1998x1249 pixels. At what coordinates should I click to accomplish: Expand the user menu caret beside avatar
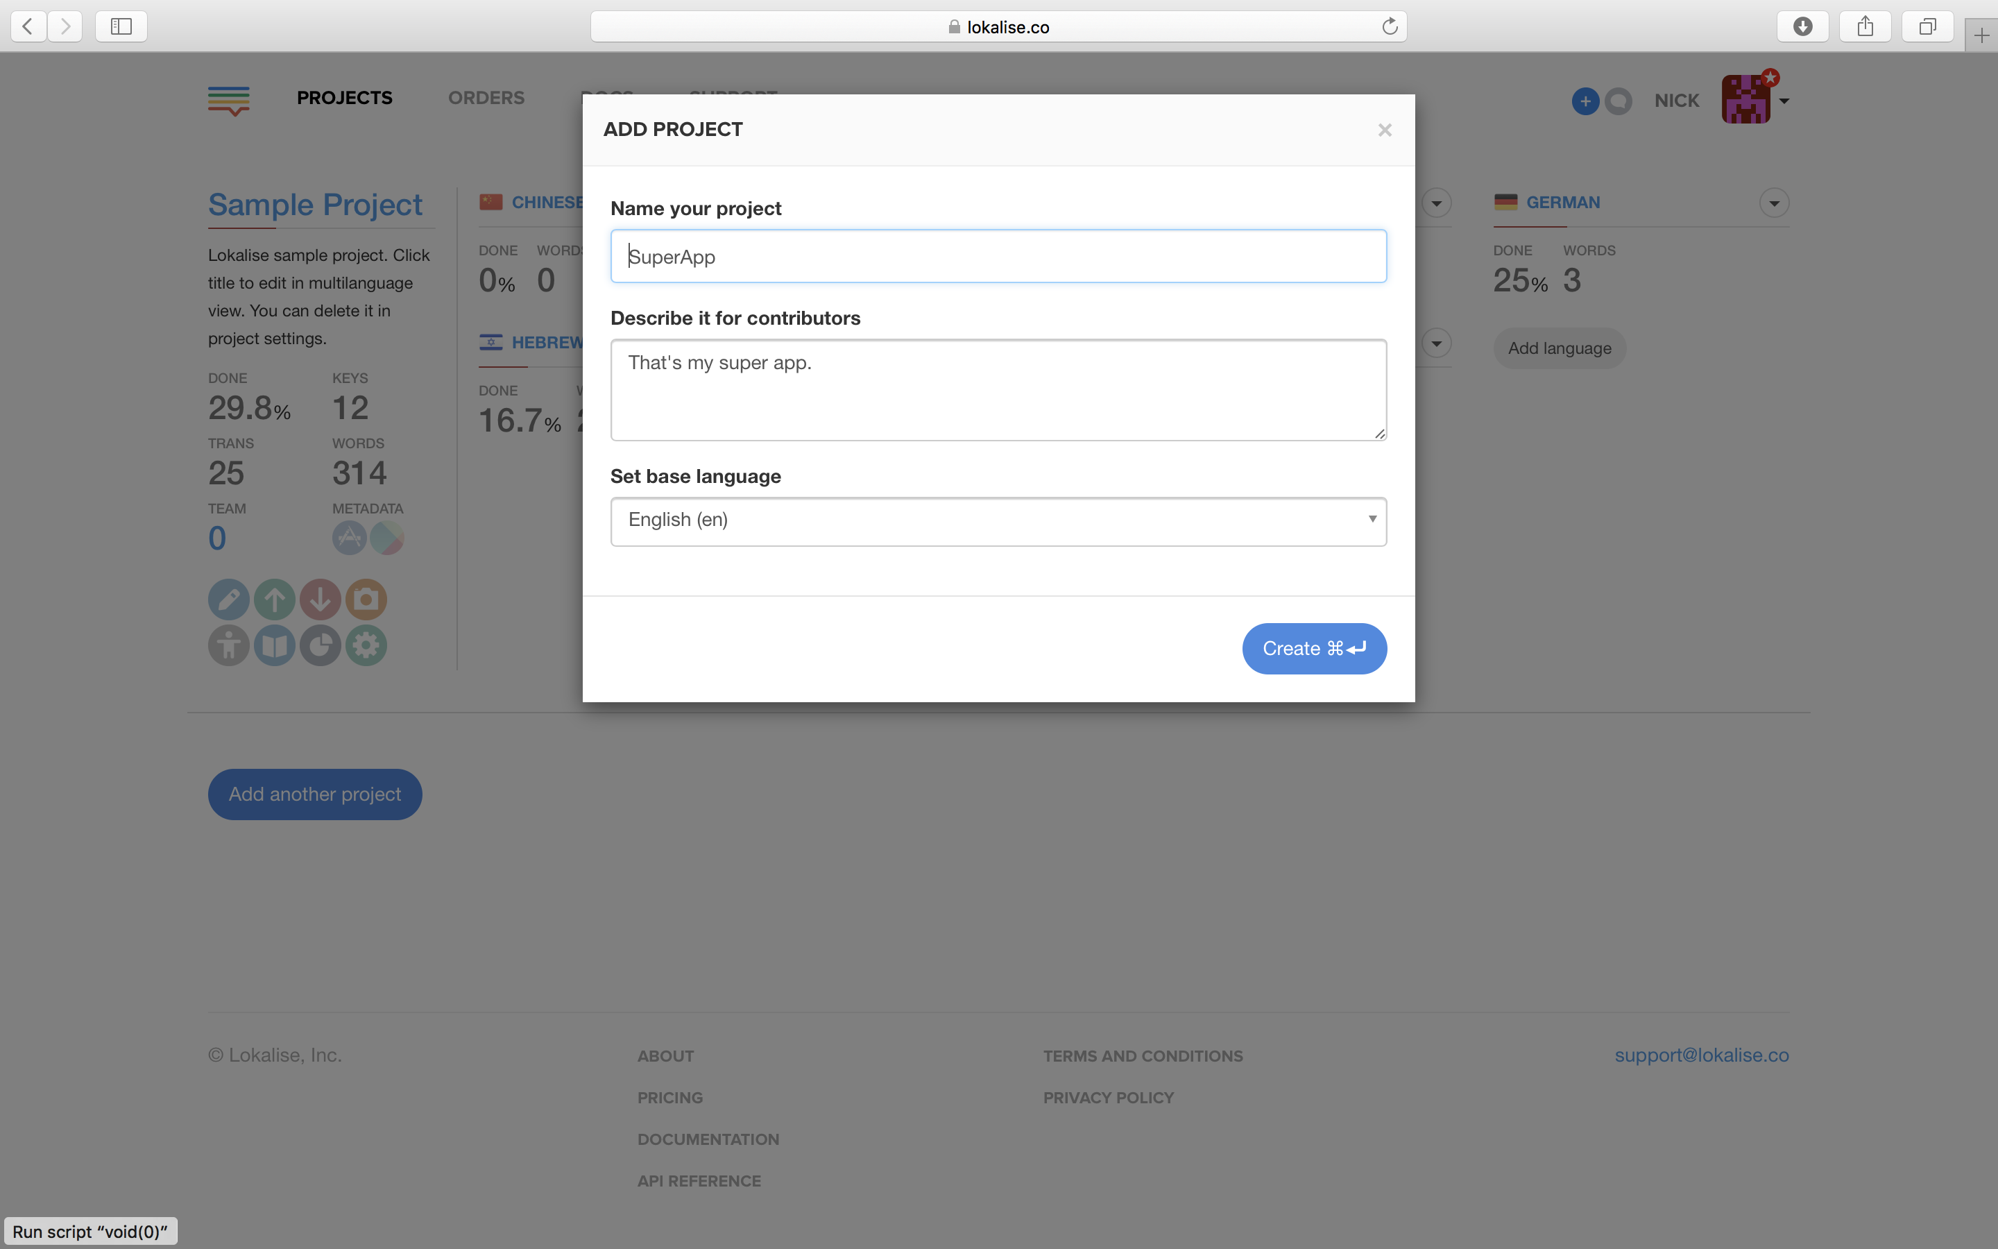coord(1784,101)
